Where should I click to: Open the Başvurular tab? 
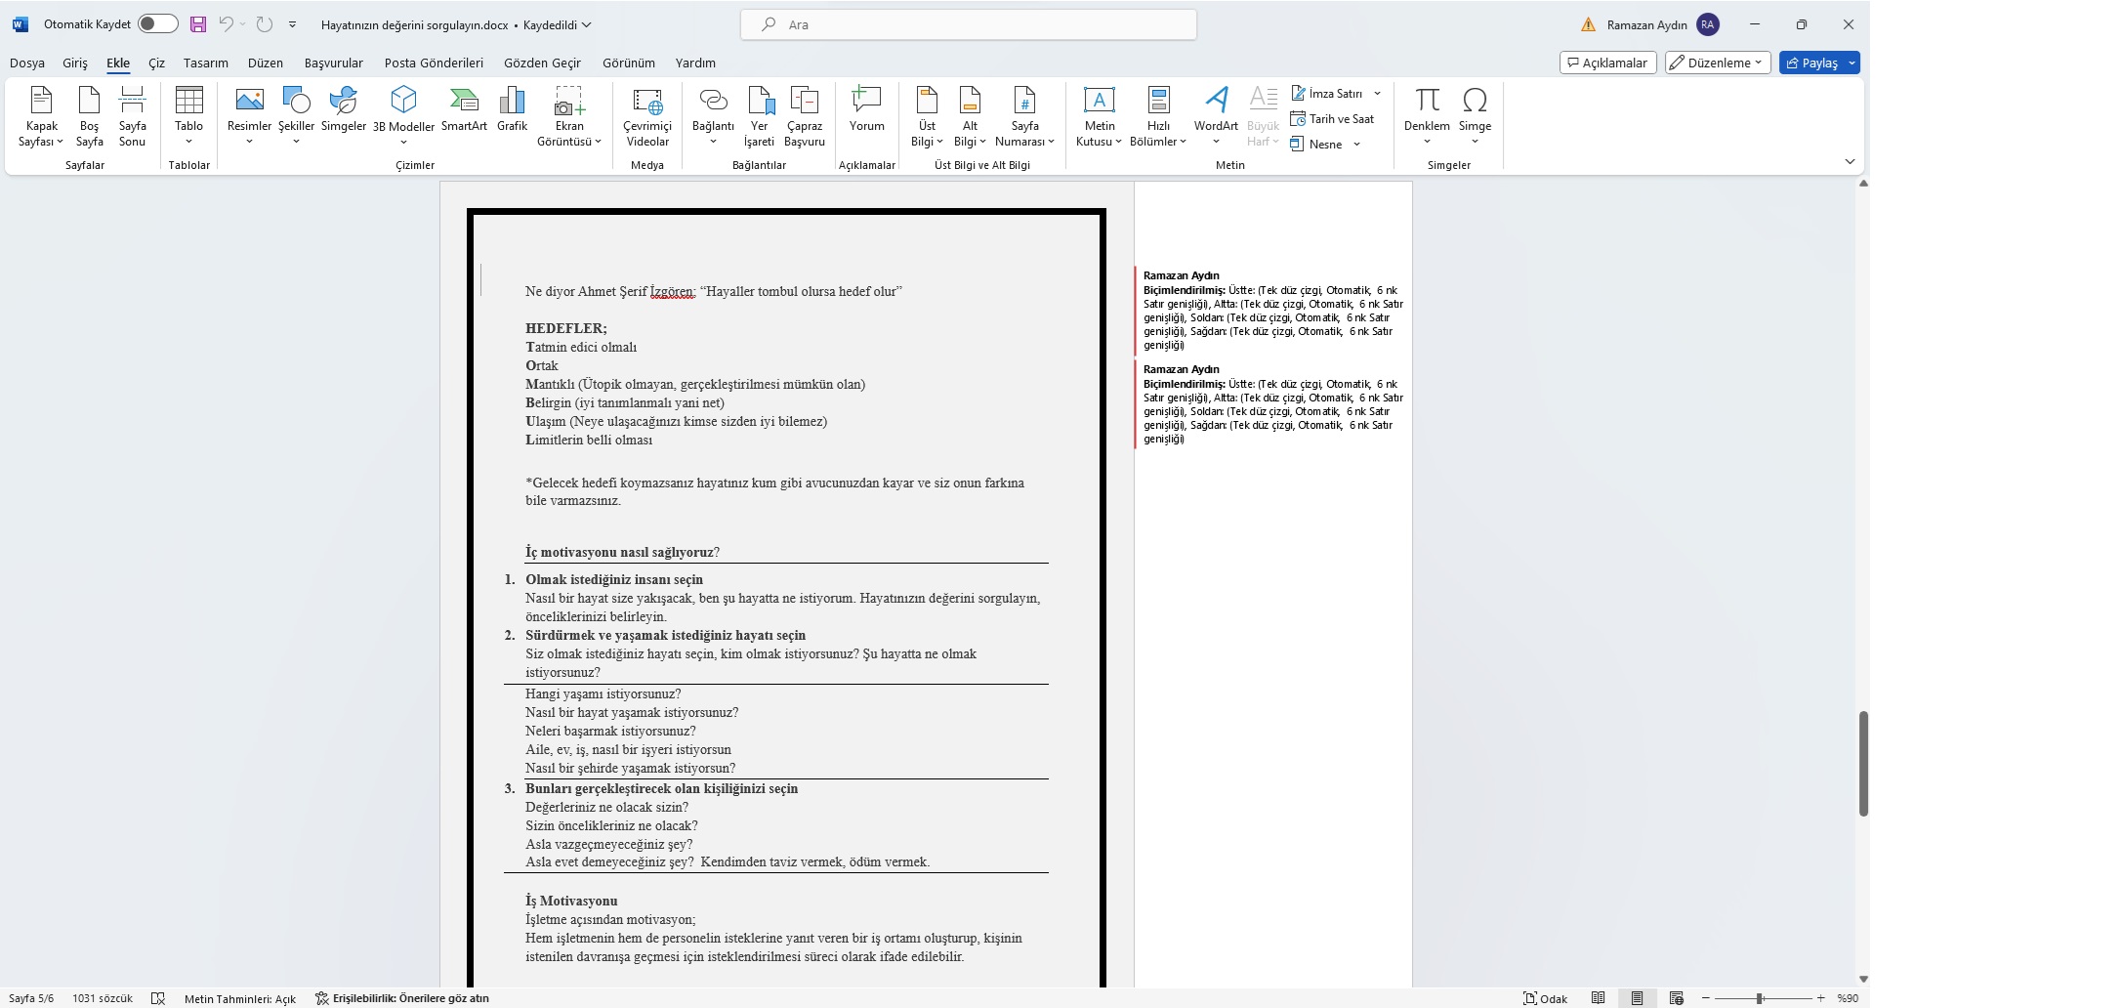[x=333, y=63]
